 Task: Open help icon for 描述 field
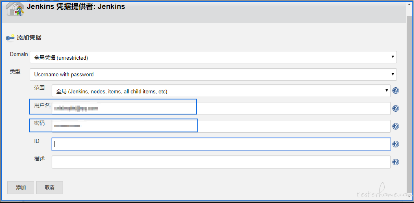(x=395, y=162)
